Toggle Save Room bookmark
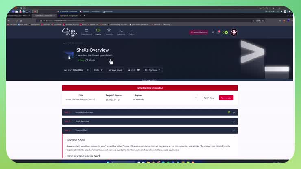This screenshot has height=169, width=301. pos(116,70)
